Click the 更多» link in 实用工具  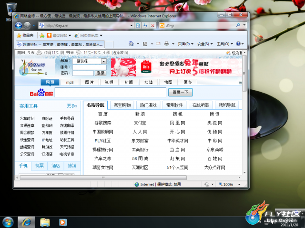click(x=72, y=106)
